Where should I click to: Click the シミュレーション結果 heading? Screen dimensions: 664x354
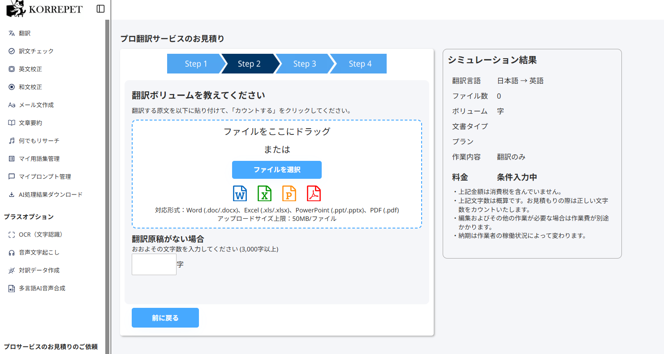click(492, 60)
